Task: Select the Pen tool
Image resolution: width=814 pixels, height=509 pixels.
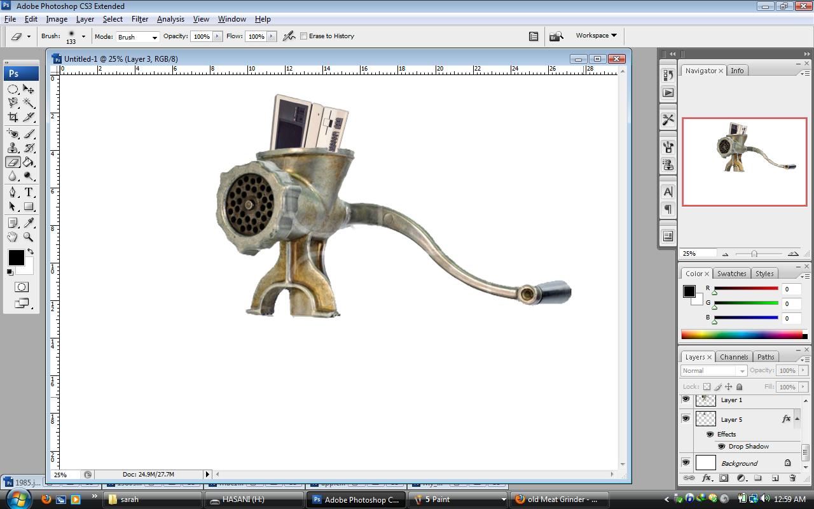Action: click(13, 192)
